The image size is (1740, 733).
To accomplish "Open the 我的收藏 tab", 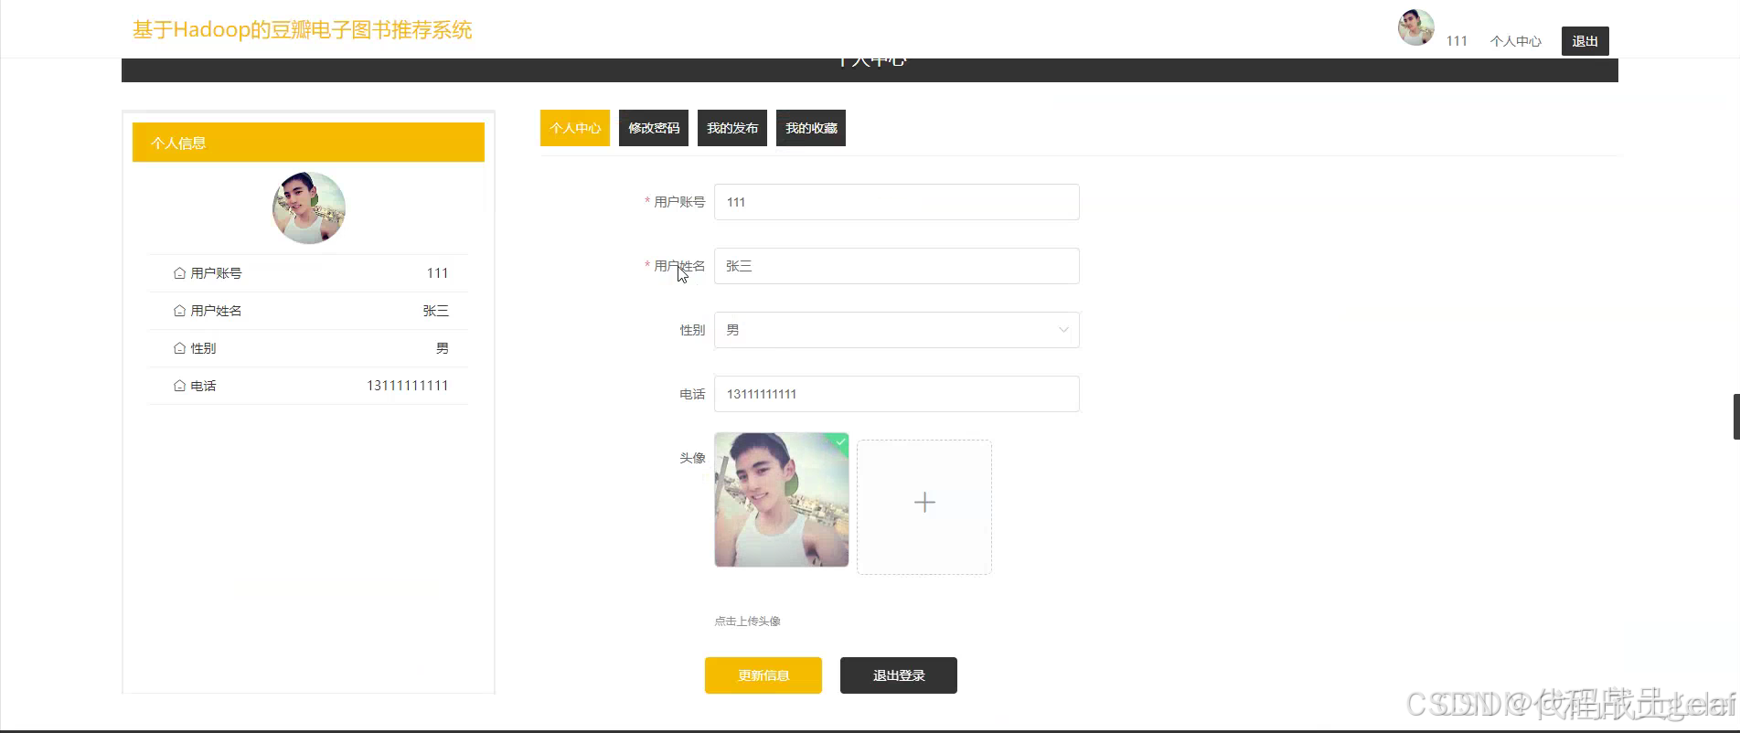I will click(x=811, y=128).
